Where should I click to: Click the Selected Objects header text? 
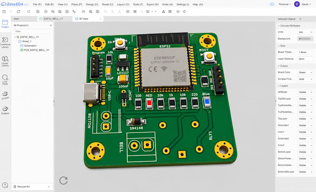click(x=287, y=19)
